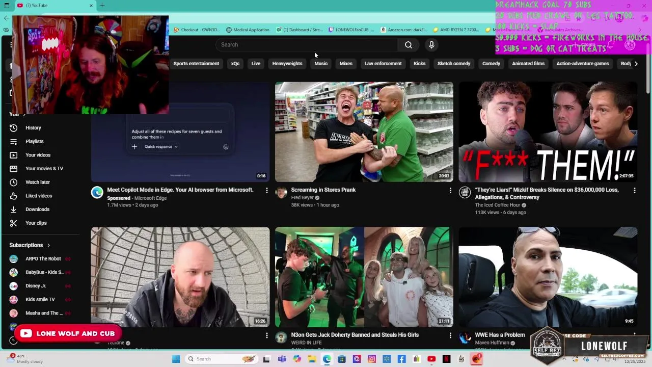Screen dimensions: 652x367
Task: Open Playlists from the sidebar
Action: tap(34, 141)
